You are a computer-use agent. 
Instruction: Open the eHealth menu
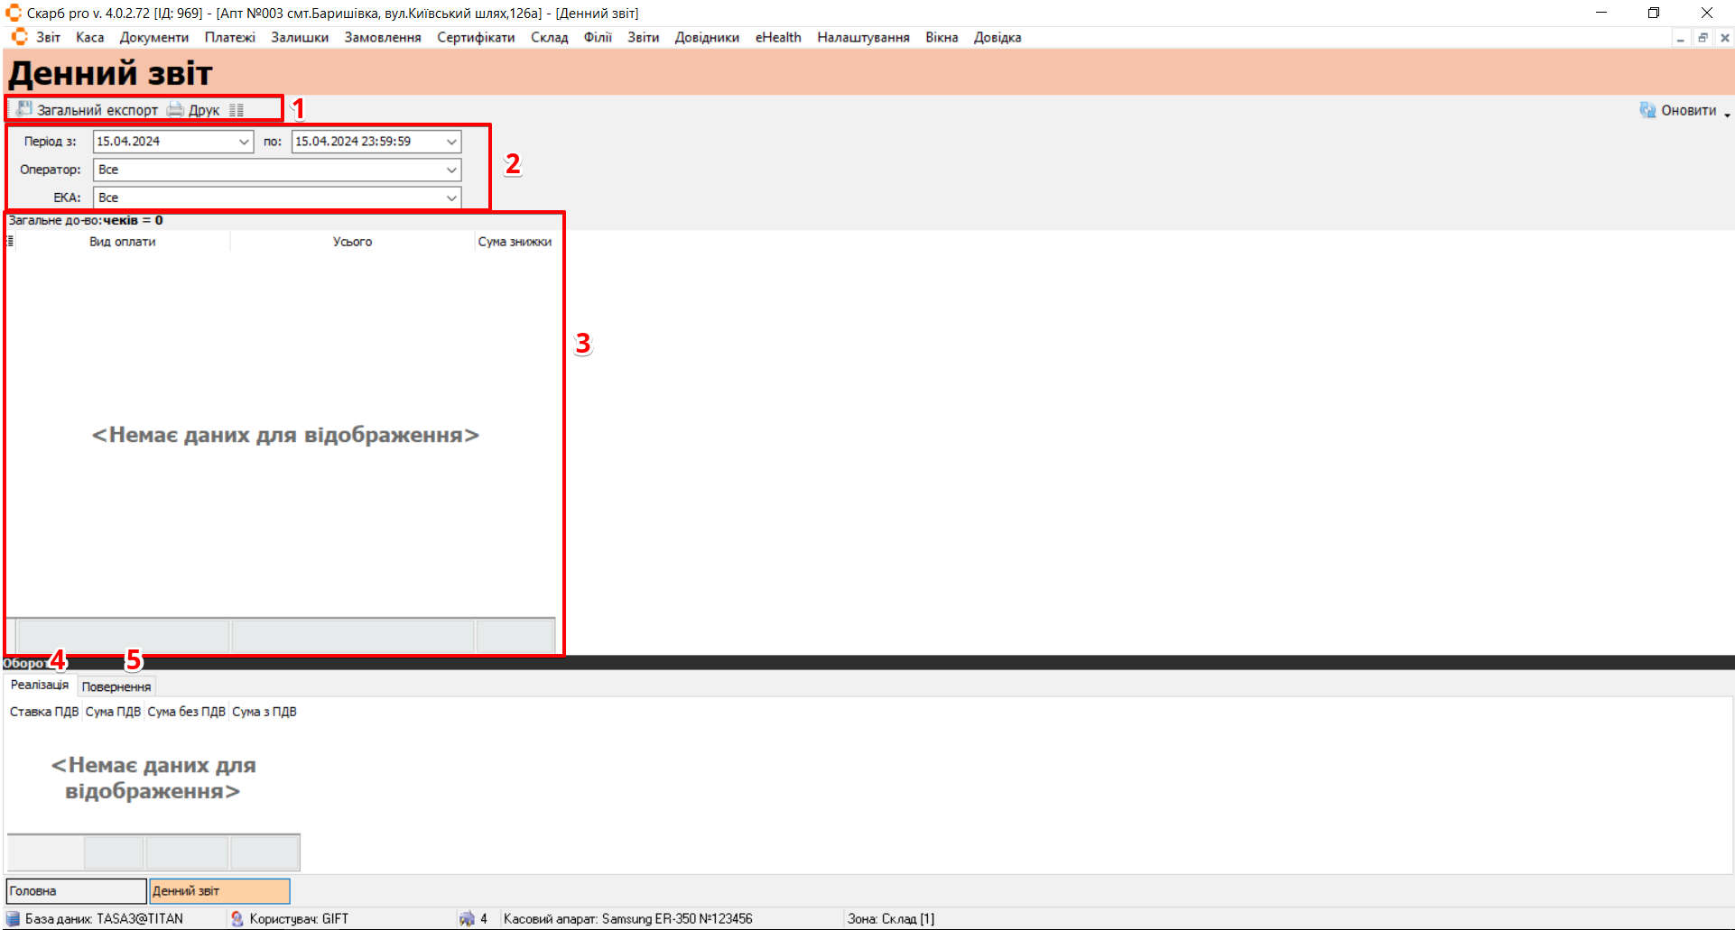coord(778,37)
